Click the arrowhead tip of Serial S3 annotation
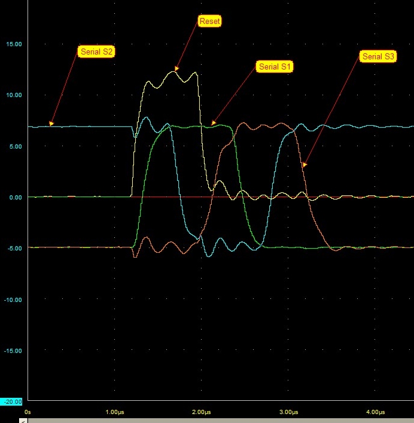The image size is (414, 423). 304,165
